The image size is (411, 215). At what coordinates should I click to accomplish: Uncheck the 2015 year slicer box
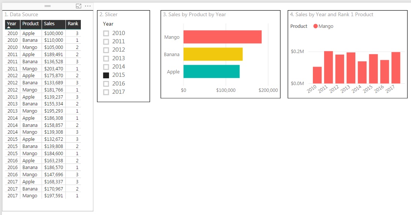[106, 75]
